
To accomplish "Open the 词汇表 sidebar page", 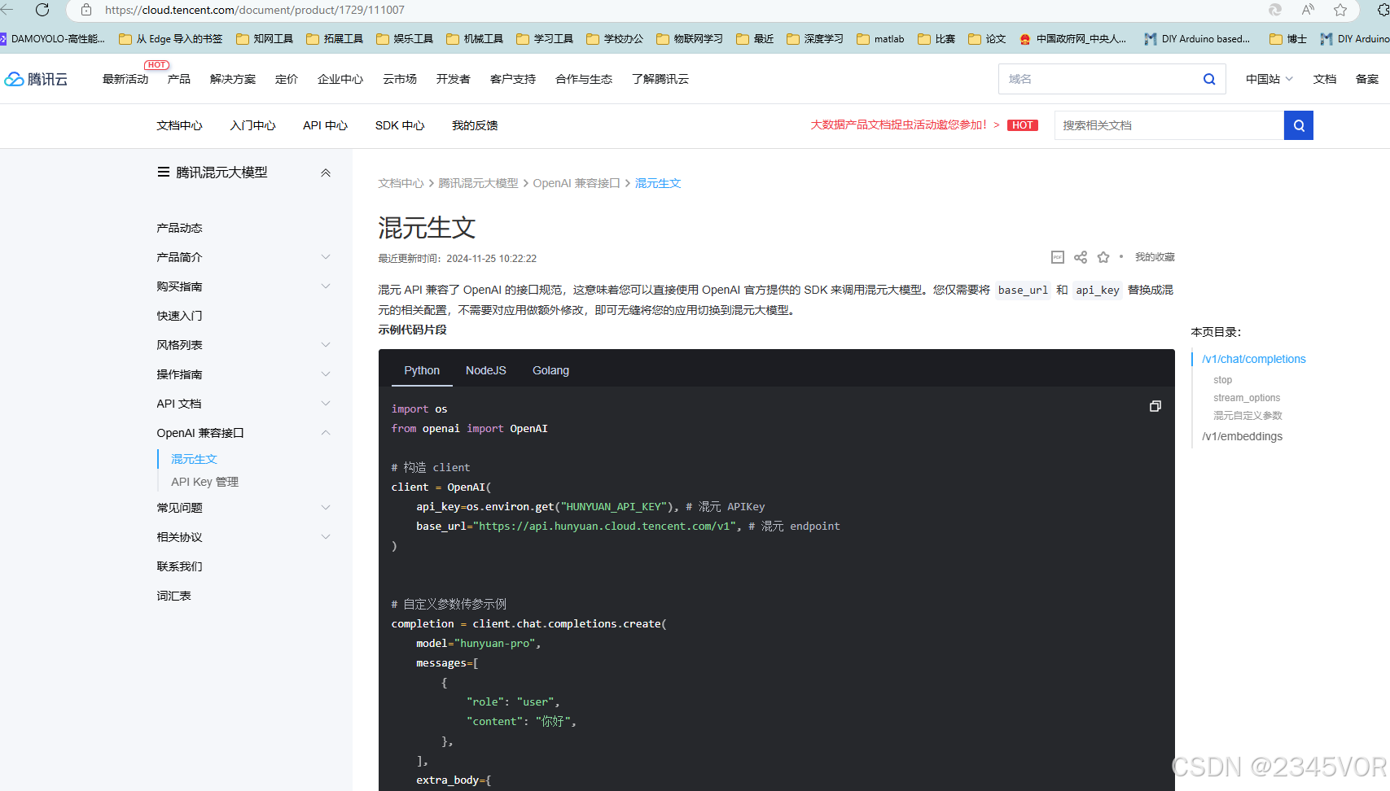I will (x=173, y=596).
